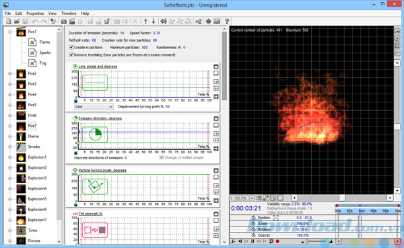Open the Properties menu

point(35,13)
